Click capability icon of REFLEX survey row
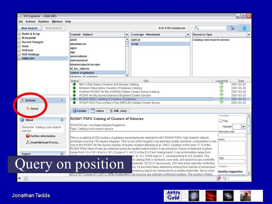 coord(222,103)
